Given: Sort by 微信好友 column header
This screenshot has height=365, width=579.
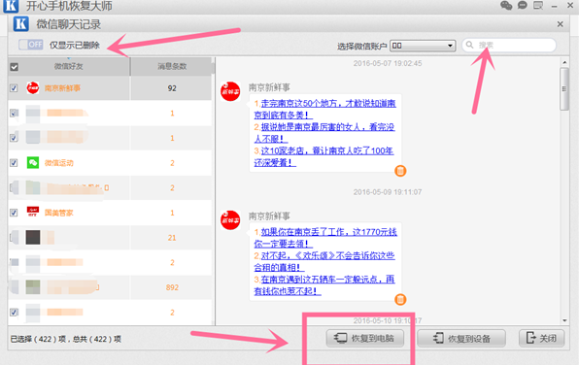Looking at the screenshot, I should [x=69, y=66].
